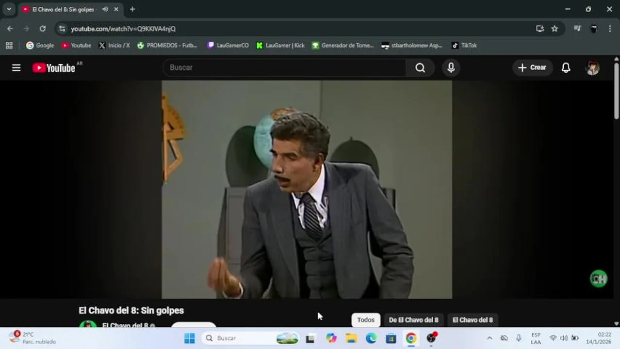Open site information icon in address bar
Screen dimensions: 620x349
pyautogui.click(x=62, y=29)
